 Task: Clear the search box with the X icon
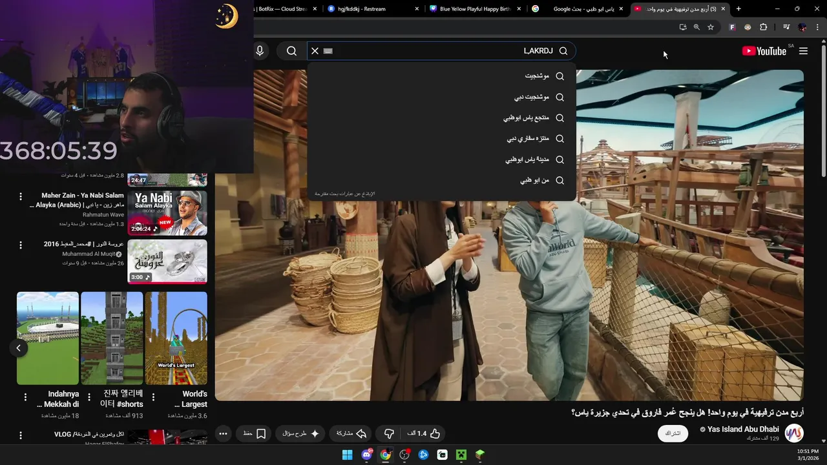coord(315,51)
